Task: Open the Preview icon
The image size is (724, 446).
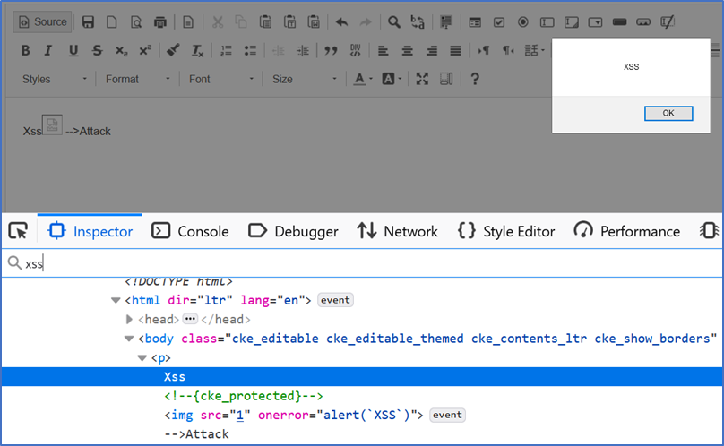Action: point(136,21)
